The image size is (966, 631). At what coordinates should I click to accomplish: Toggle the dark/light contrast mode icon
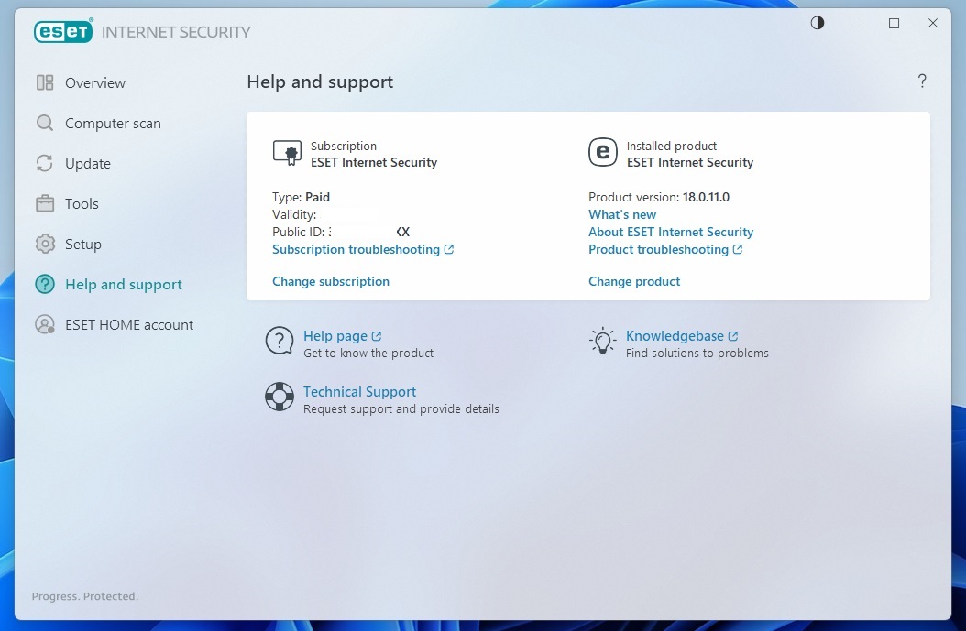click(x=817, y=24)
